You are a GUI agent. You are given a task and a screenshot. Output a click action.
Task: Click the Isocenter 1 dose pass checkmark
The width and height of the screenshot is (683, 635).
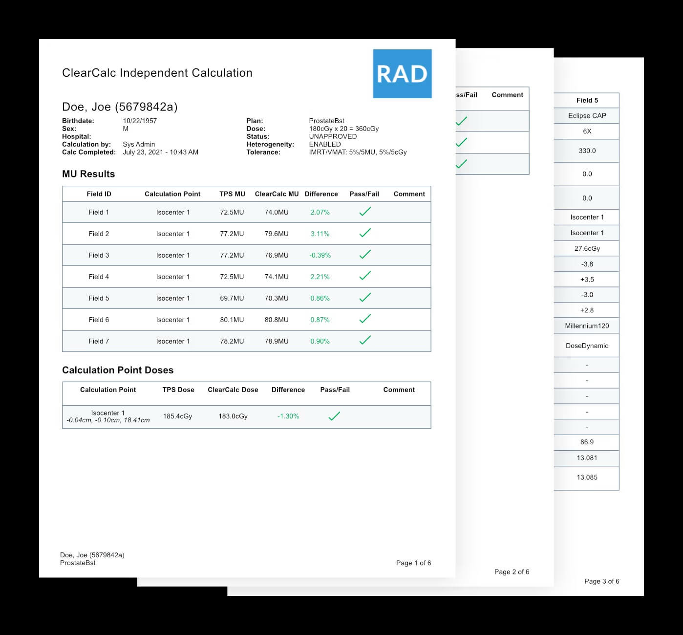334,416
